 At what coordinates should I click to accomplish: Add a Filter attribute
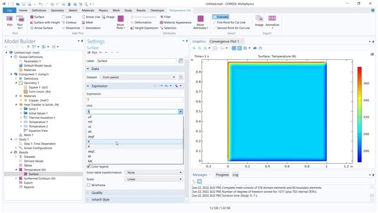(165, 17)
